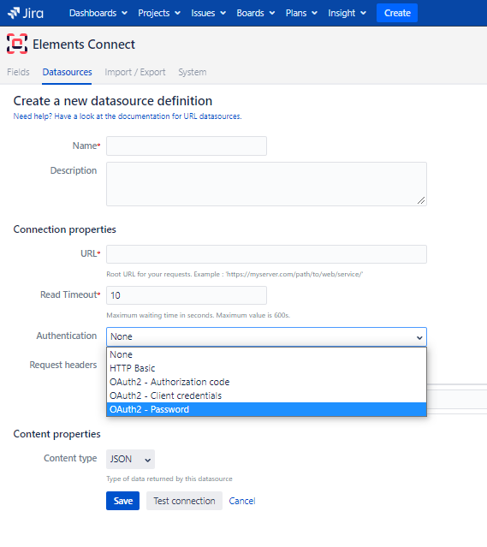
Task: Click the URL input field
Action: point(266,254)
